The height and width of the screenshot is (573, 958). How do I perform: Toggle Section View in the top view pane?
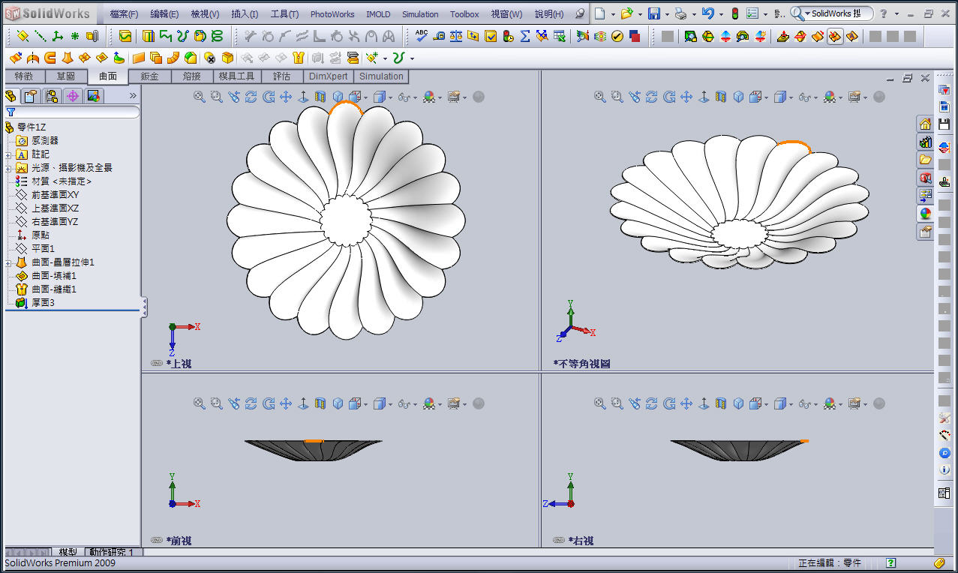[320, 97]
